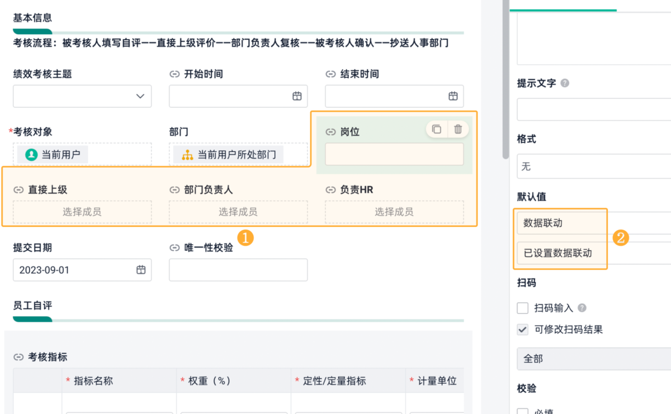Click the department icon for 当前用户所处部门
The height and width of the screenshot is (414, 671).
coord(187,155)
